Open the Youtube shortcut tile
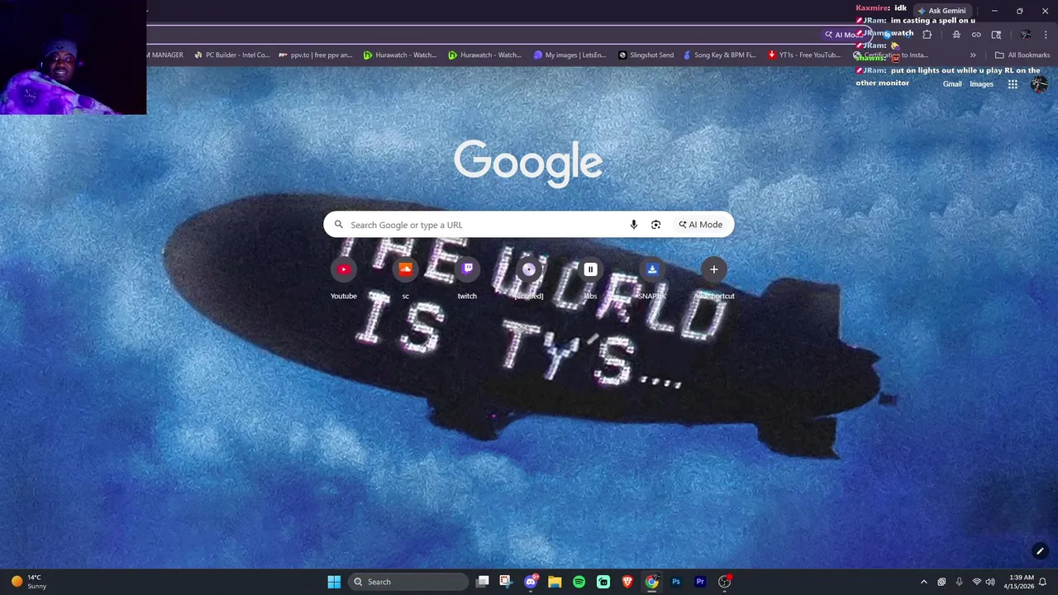The width and height of the screenshot is (1058, 595). pyautogui.click(x=344, y=279)
